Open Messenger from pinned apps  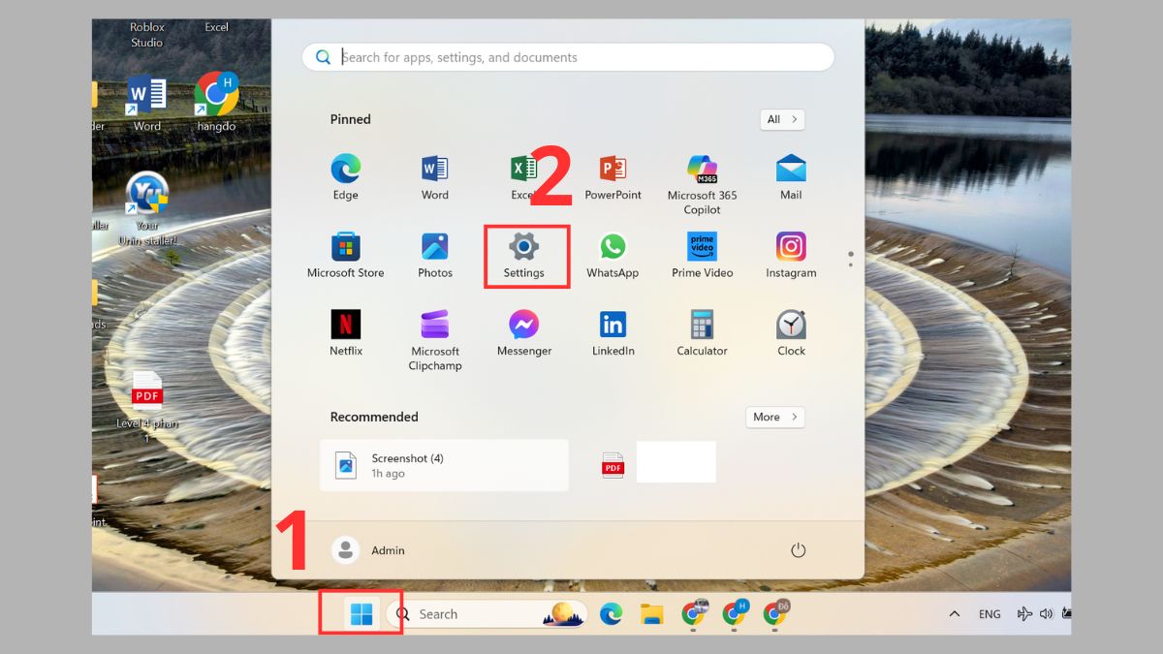coord(524,333)
